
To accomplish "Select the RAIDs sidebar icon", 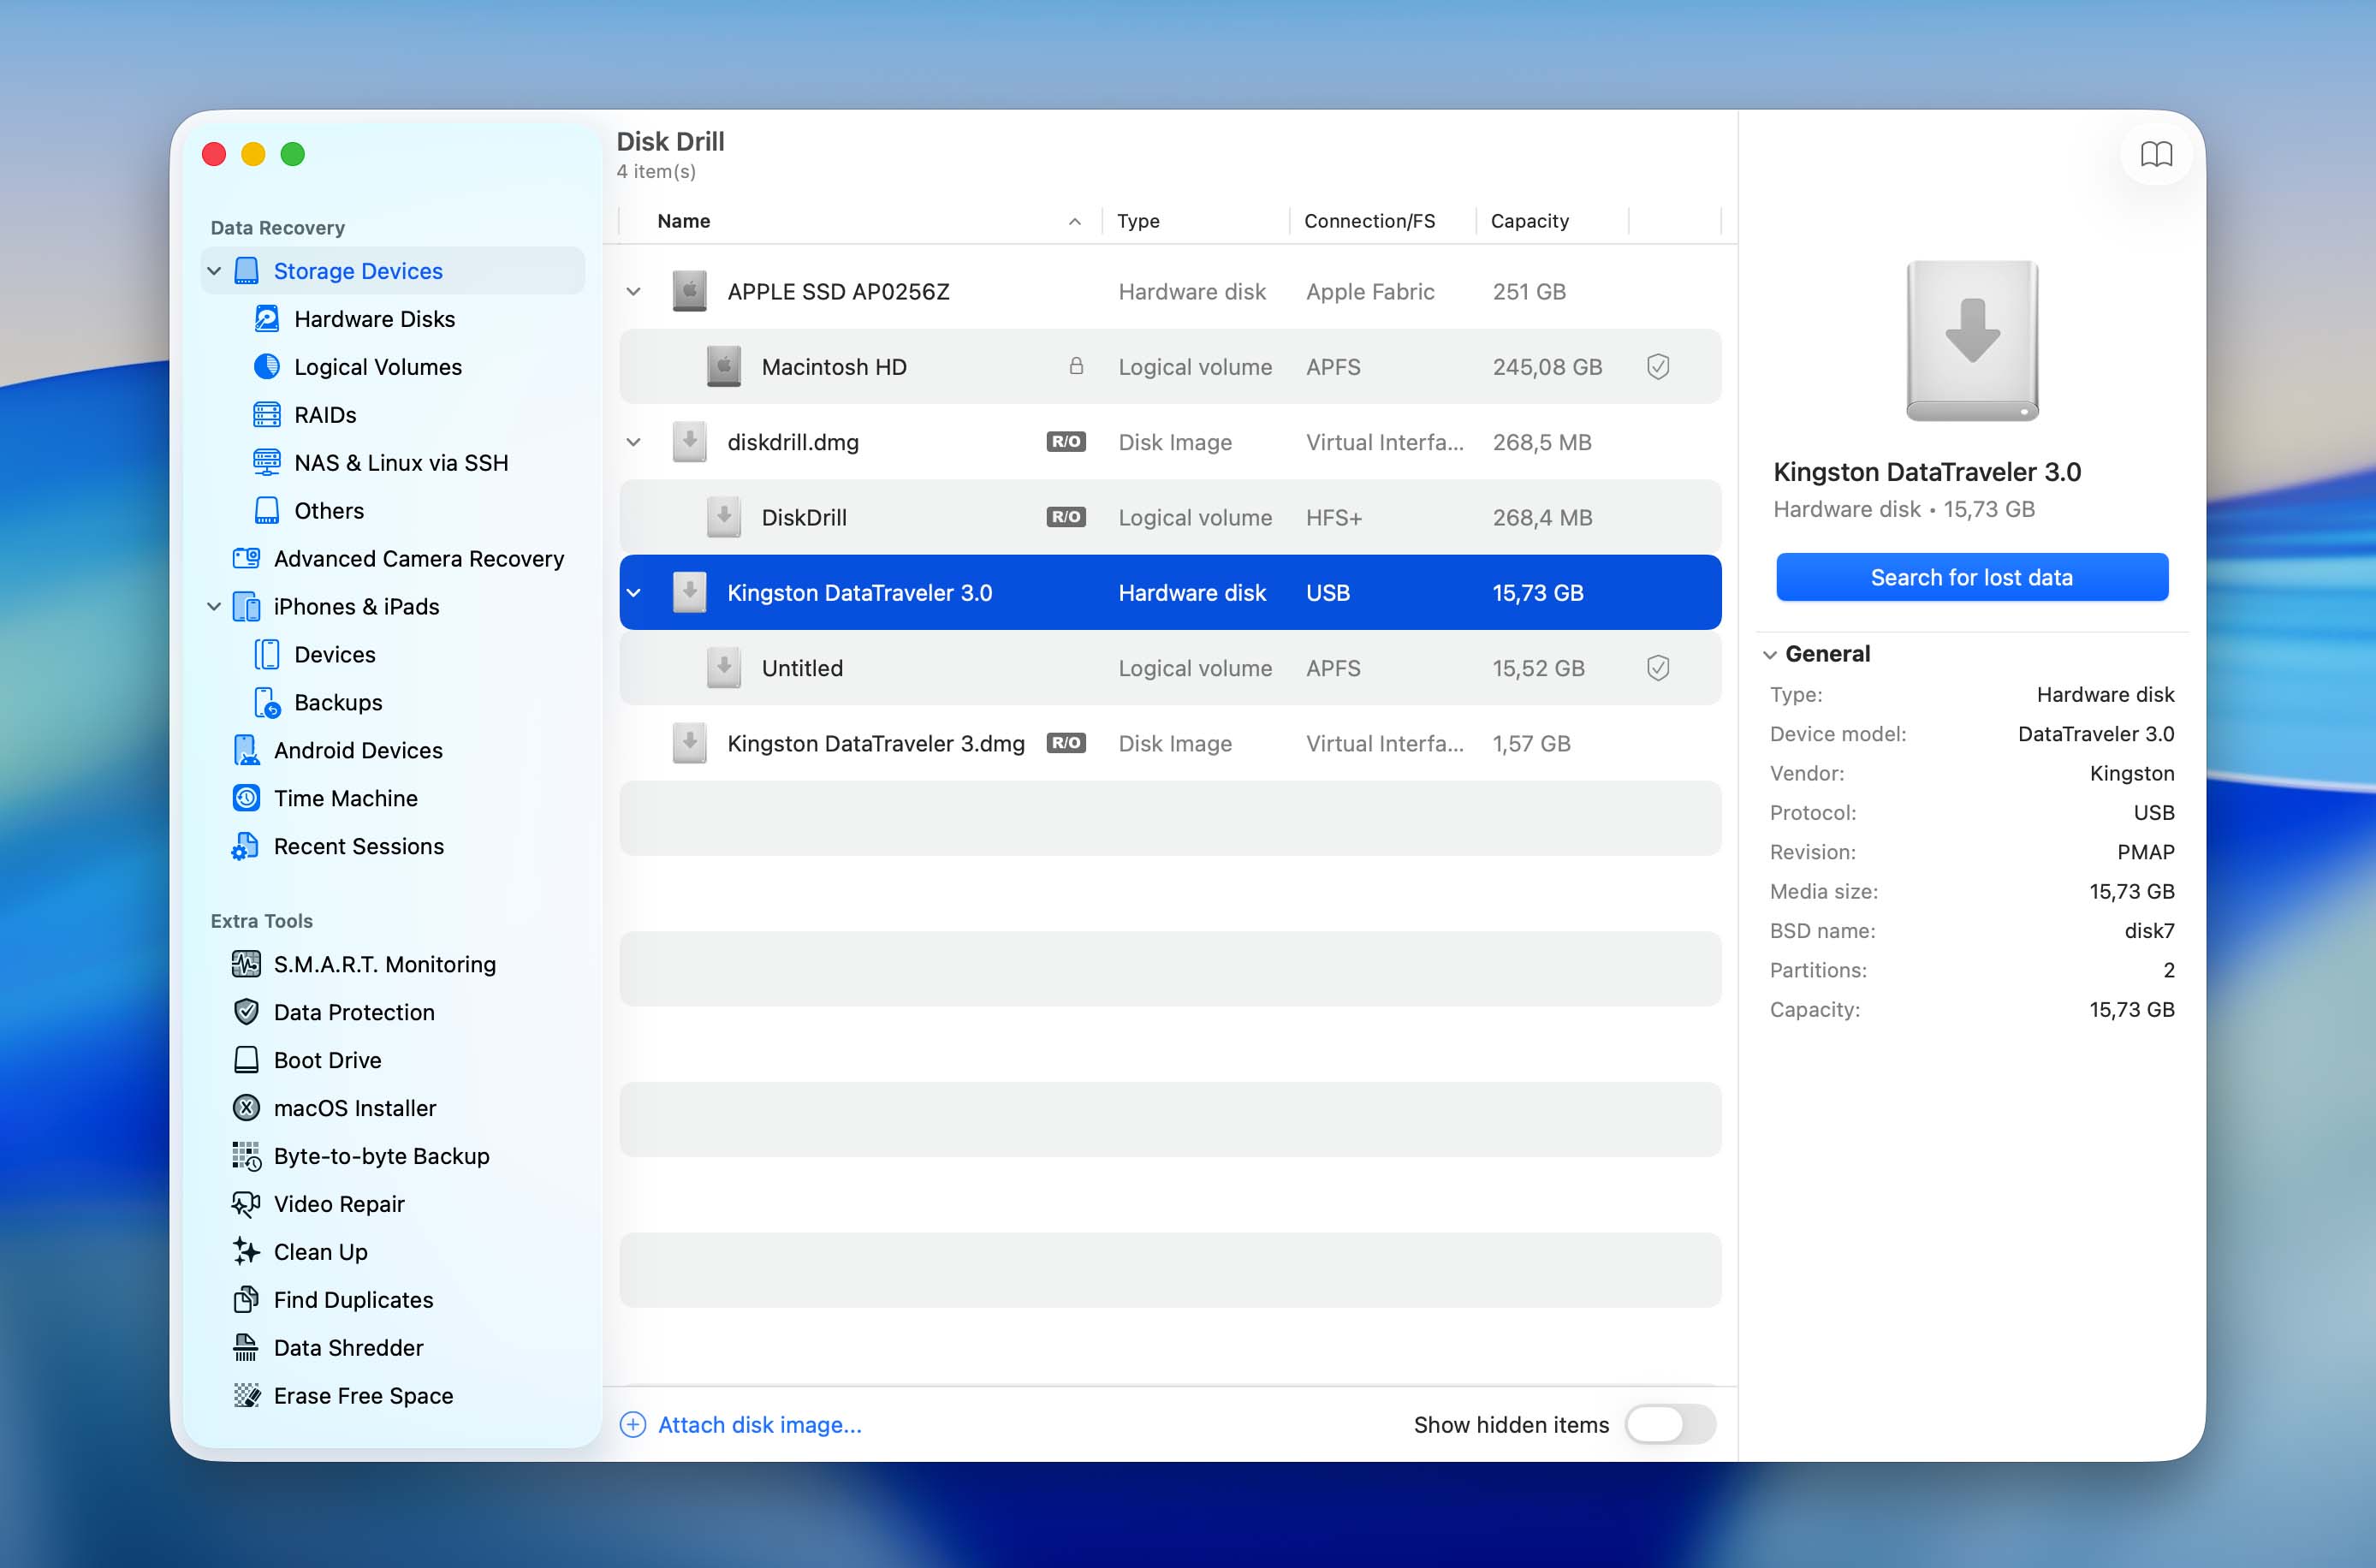I will [266, 415].
